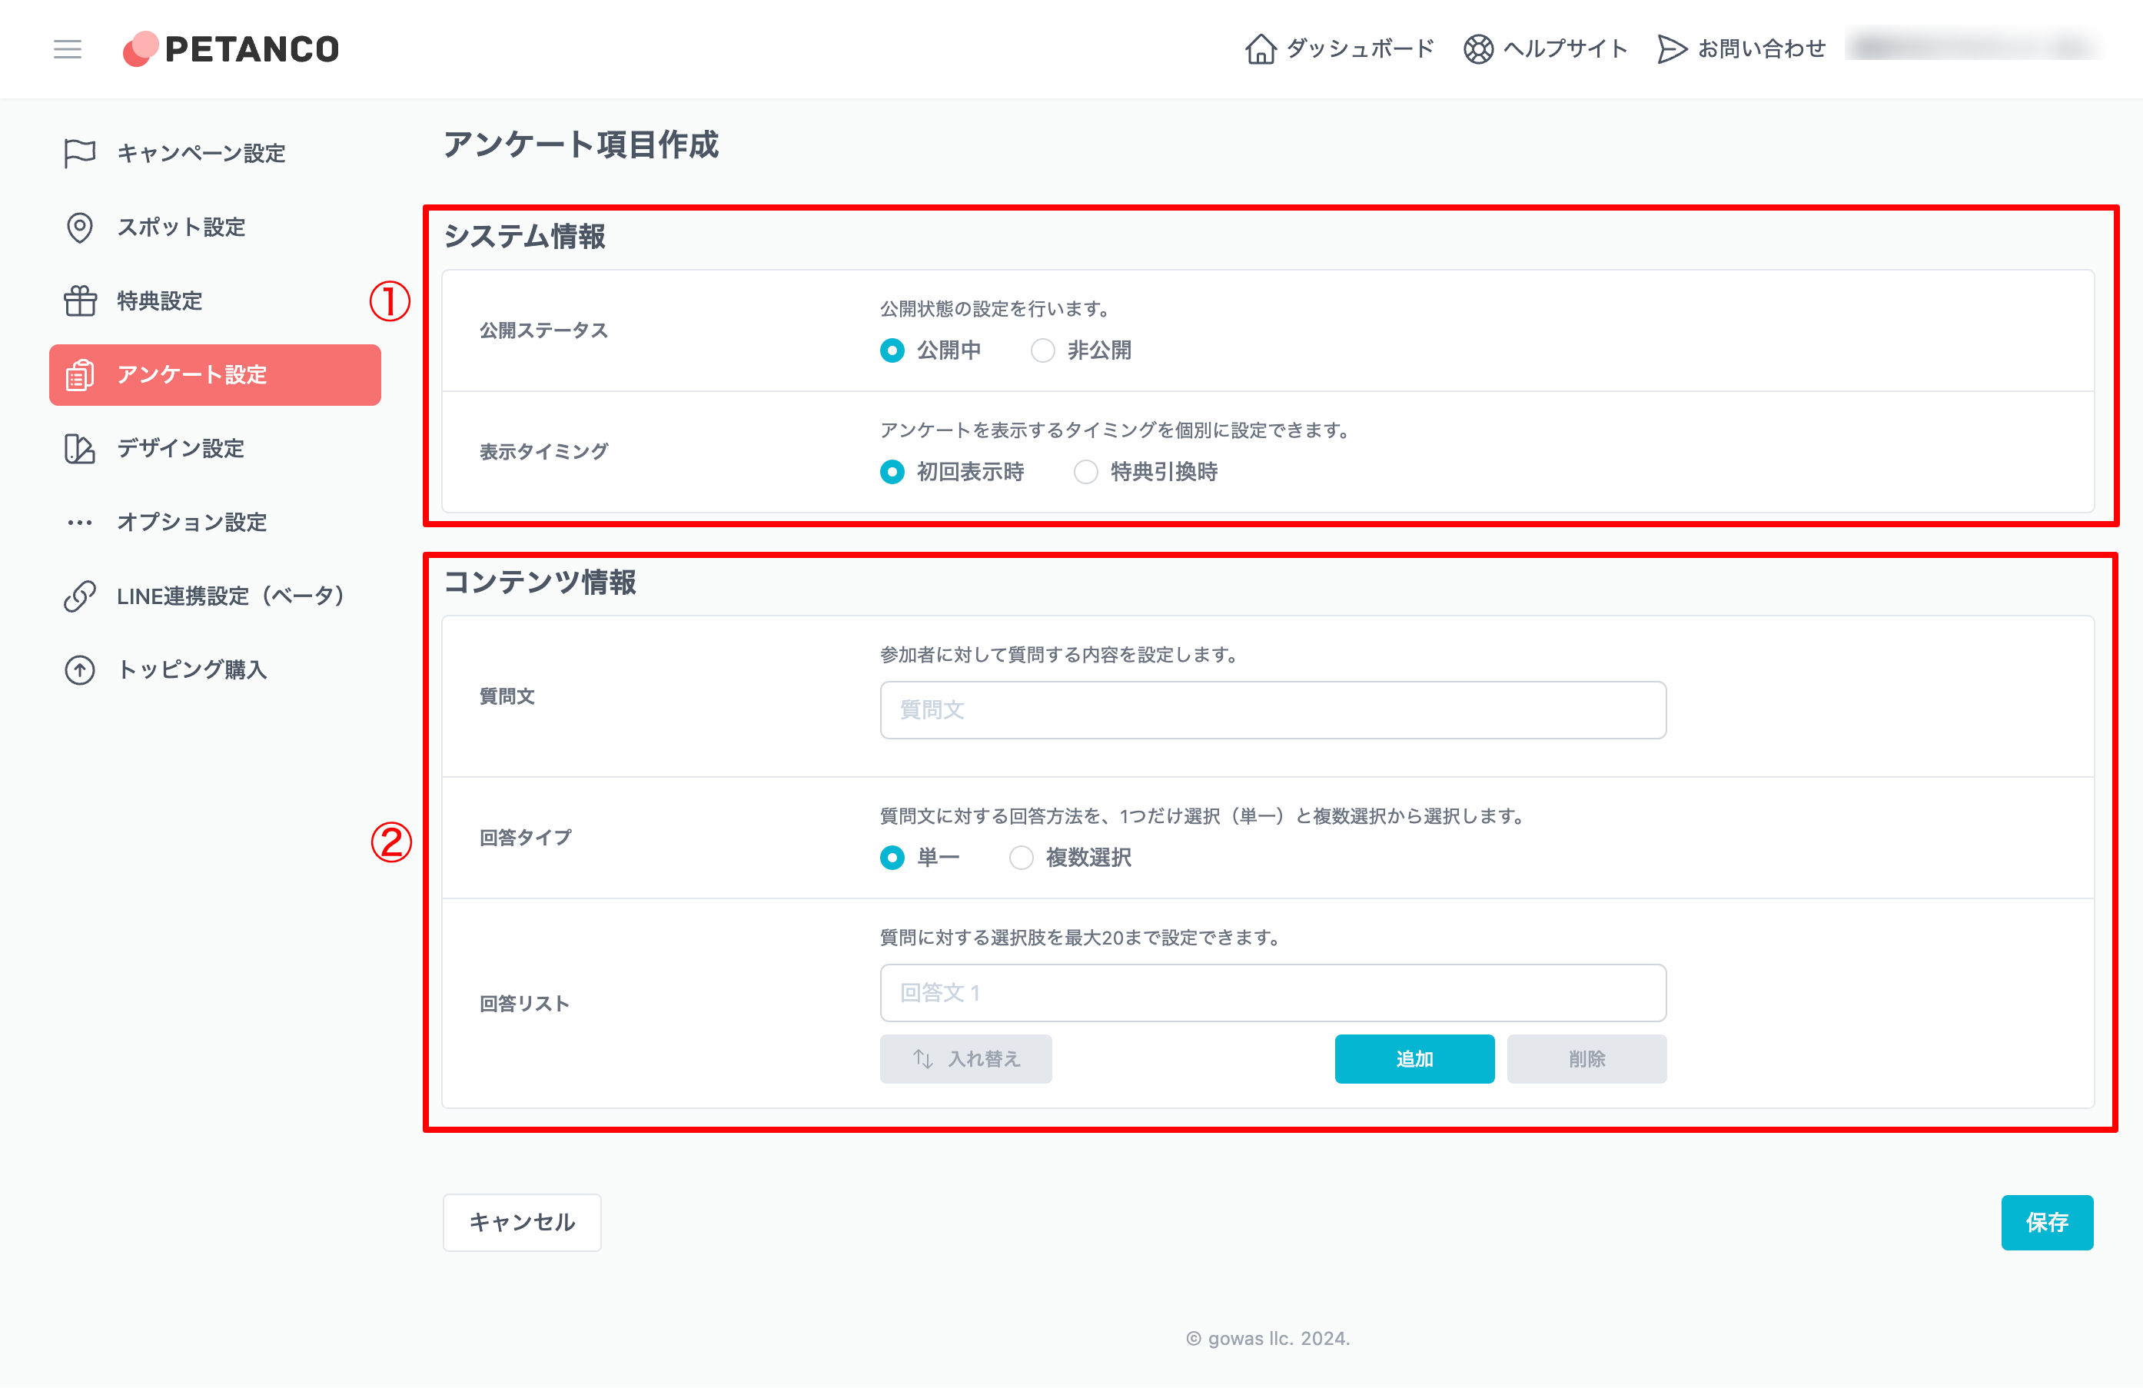This screenshot has width=2143, height=1388.
Task: Open 特典設定 in the sidebar
Action: (215, 301)
